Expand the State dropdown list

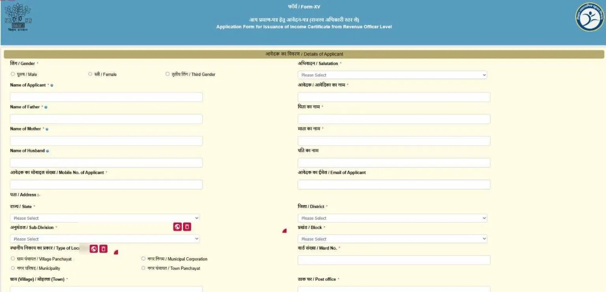[x=105, y=218]
